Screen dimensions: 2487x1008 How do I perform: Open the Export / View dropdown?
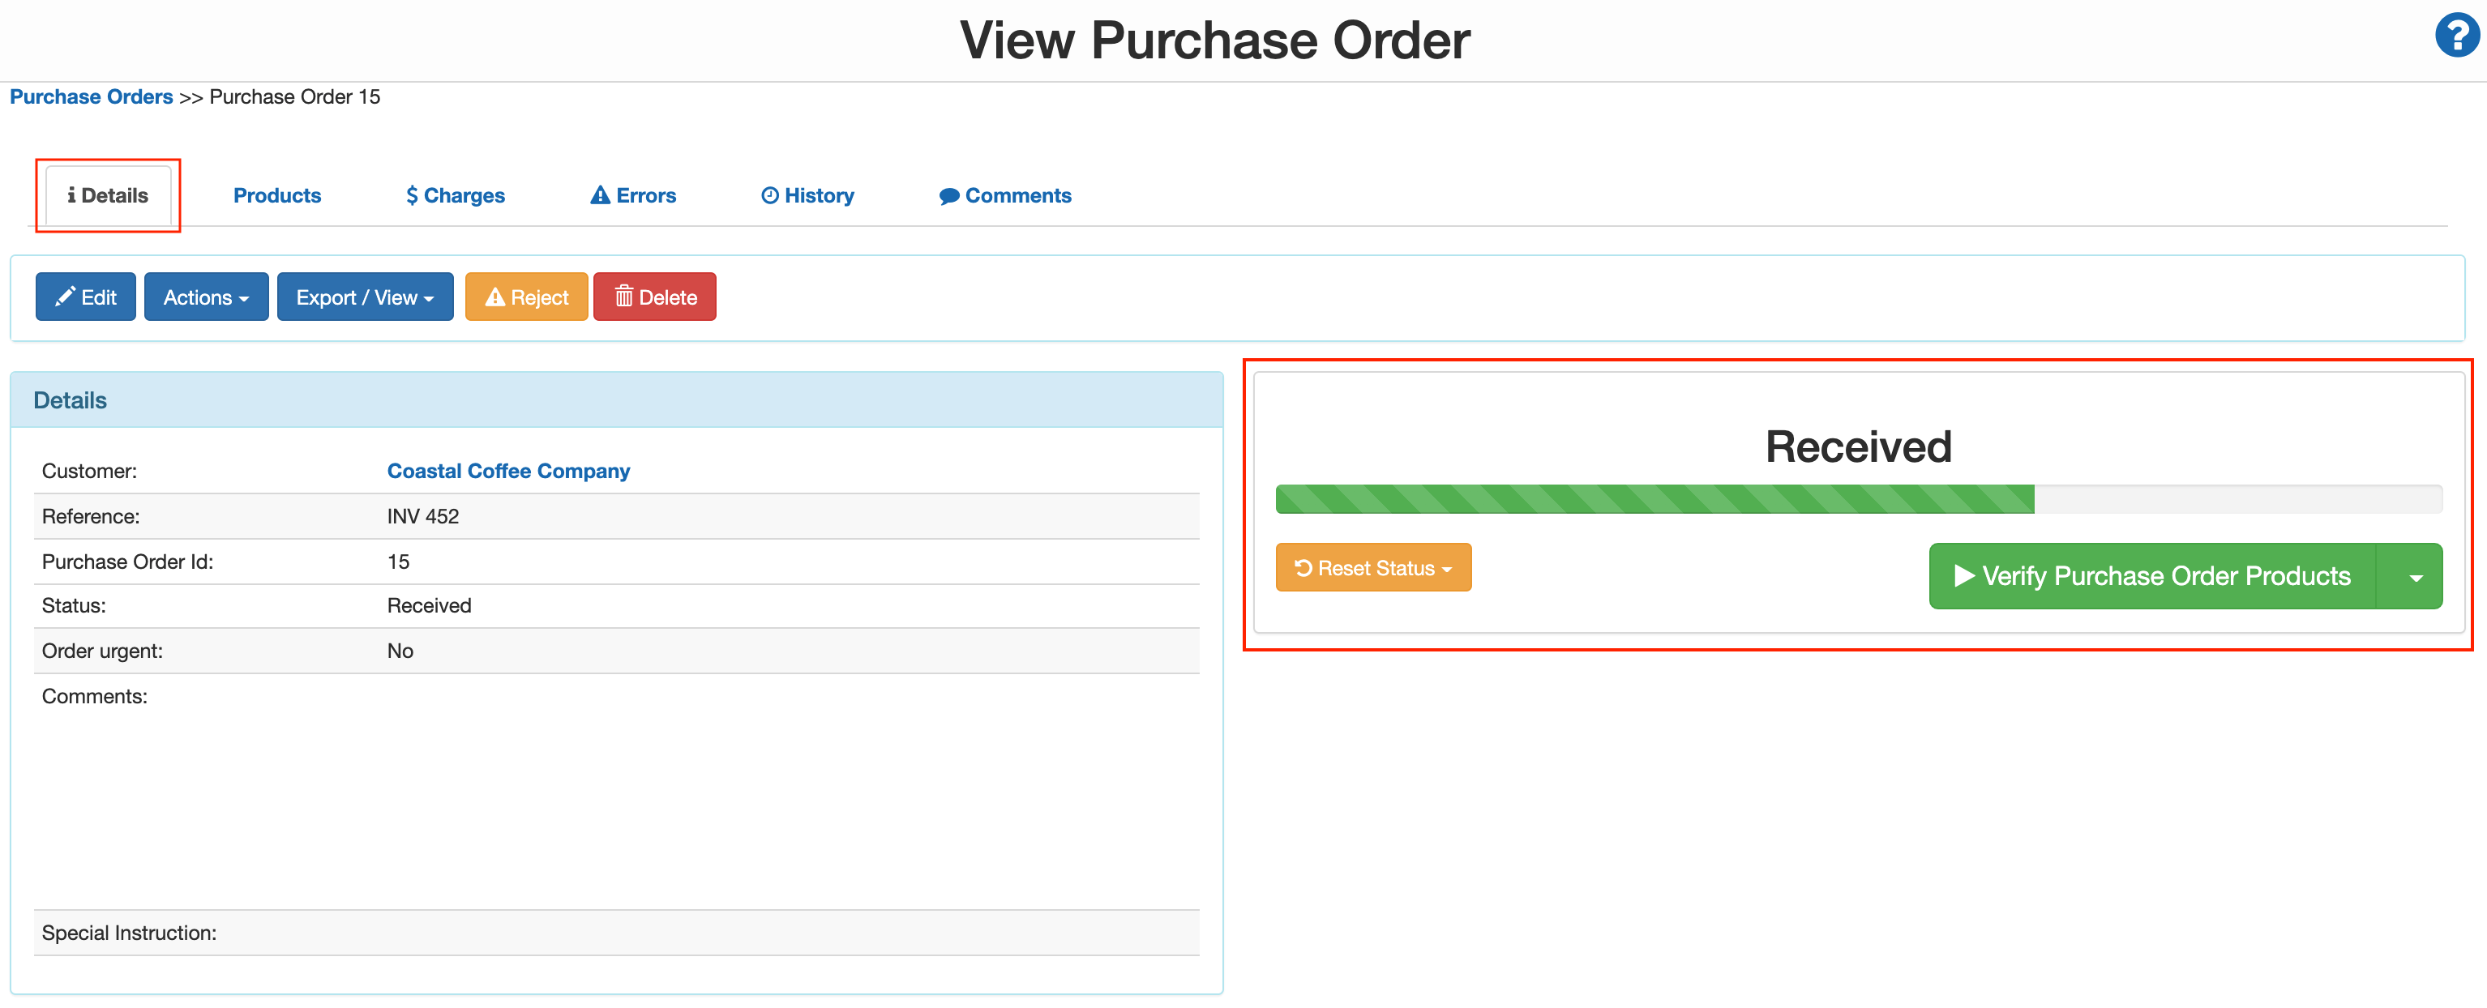coord(365,296)
